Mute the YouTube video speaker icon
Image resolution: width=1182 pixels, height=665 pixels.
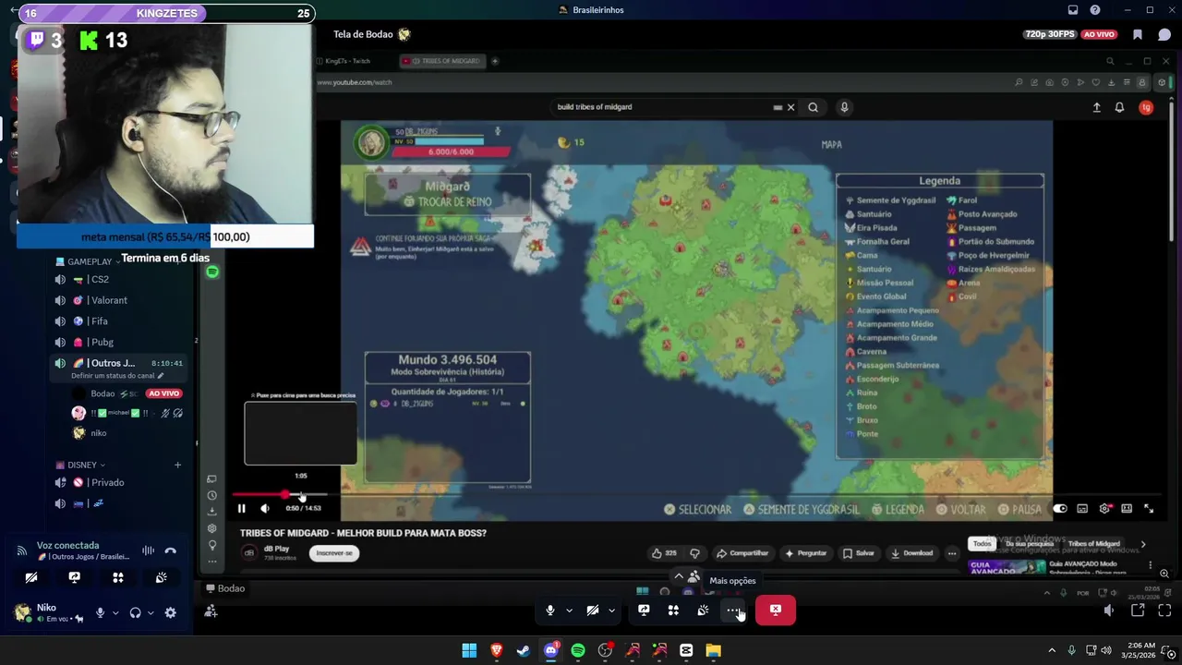pos(265,508)
